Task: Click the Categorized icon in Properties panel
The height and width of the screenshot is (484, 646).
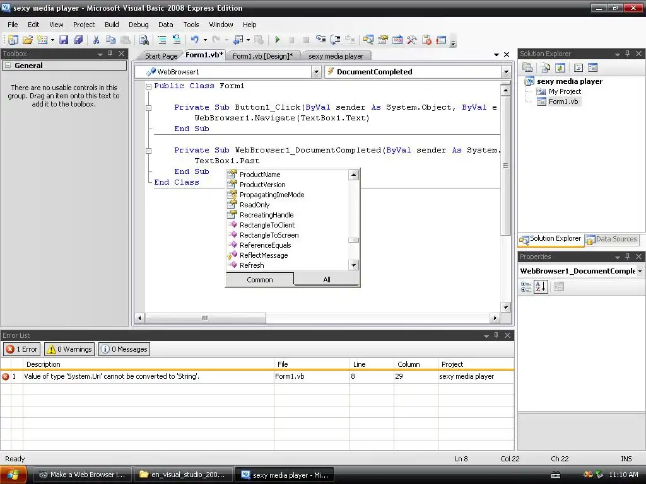Action: click(526, 287)
